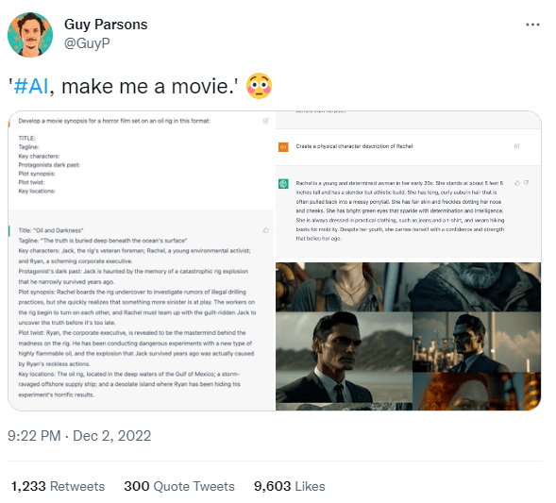The height and width of the screenshot is (503, 556).
Task: View the 1,233 Retweets list
Action: click(58, 486)
